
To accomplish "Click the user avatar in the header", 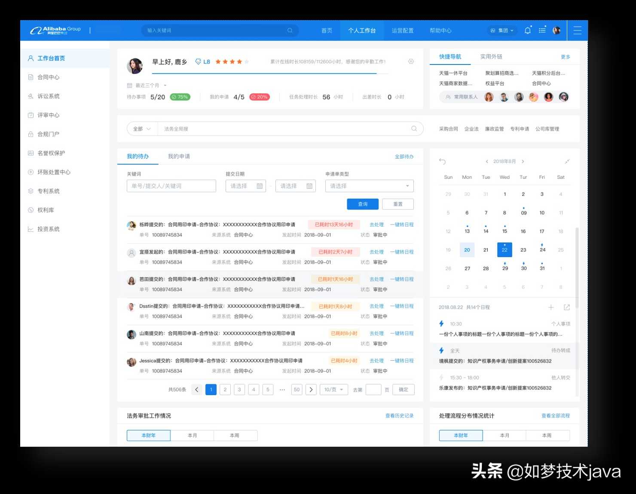I will [x=556, y=30].
